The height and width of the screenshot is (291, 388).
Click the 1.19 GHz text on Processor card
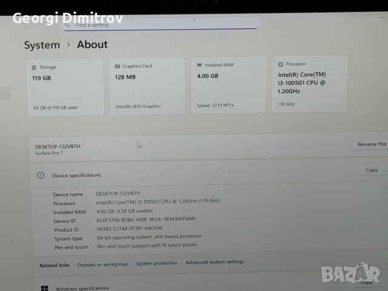(x=286, y=104)
